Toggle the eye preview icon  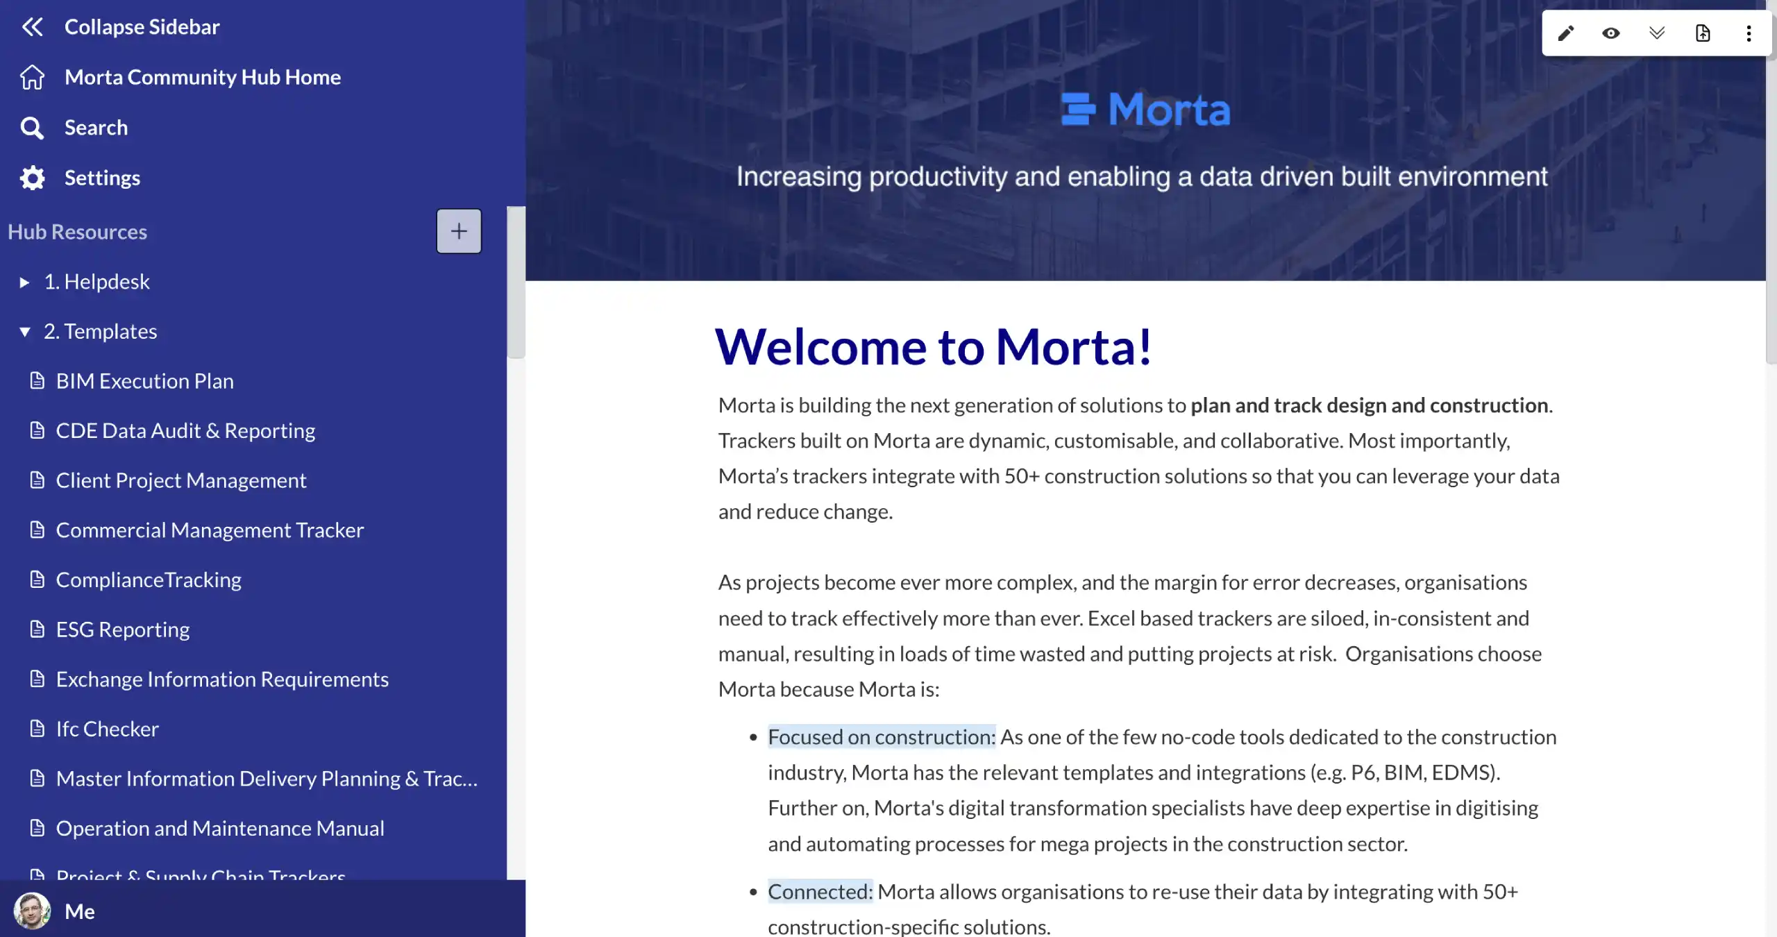[x=1611, y=33]
